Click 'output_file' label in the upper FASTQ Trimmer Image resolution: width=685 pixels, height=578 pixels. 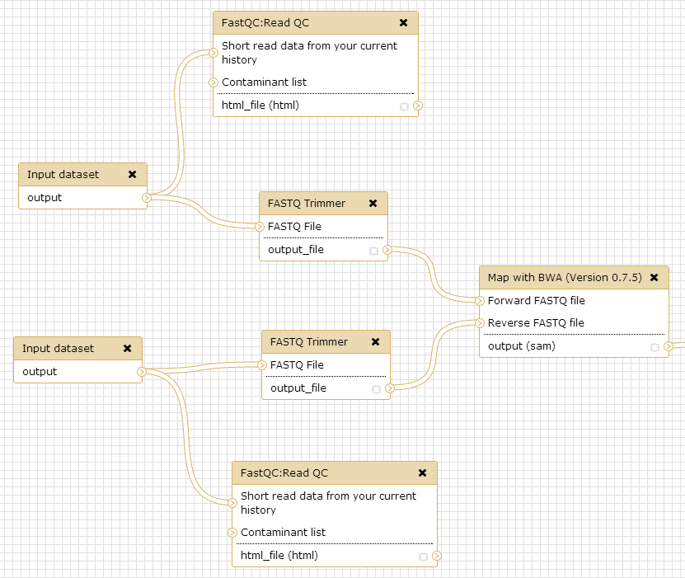296,250
